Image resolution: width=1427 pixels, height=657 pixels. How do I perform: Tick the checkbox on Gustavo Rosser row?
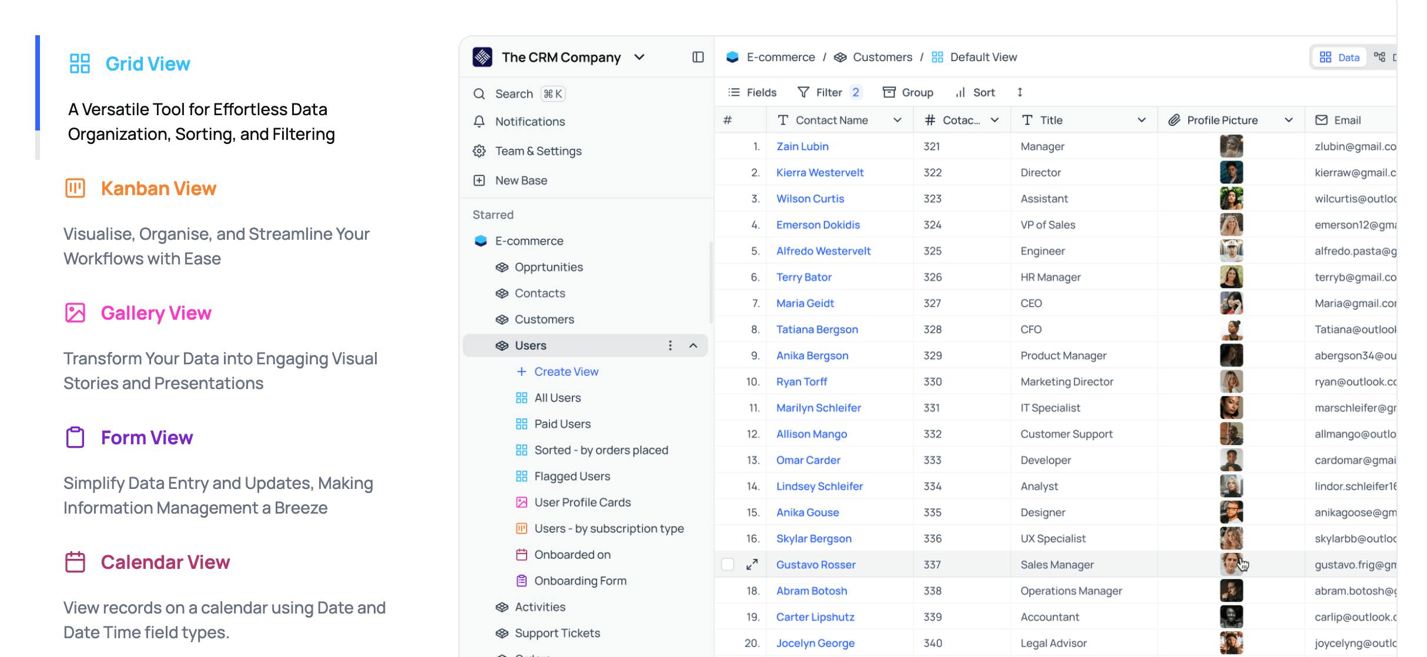[x=728, y=564]
